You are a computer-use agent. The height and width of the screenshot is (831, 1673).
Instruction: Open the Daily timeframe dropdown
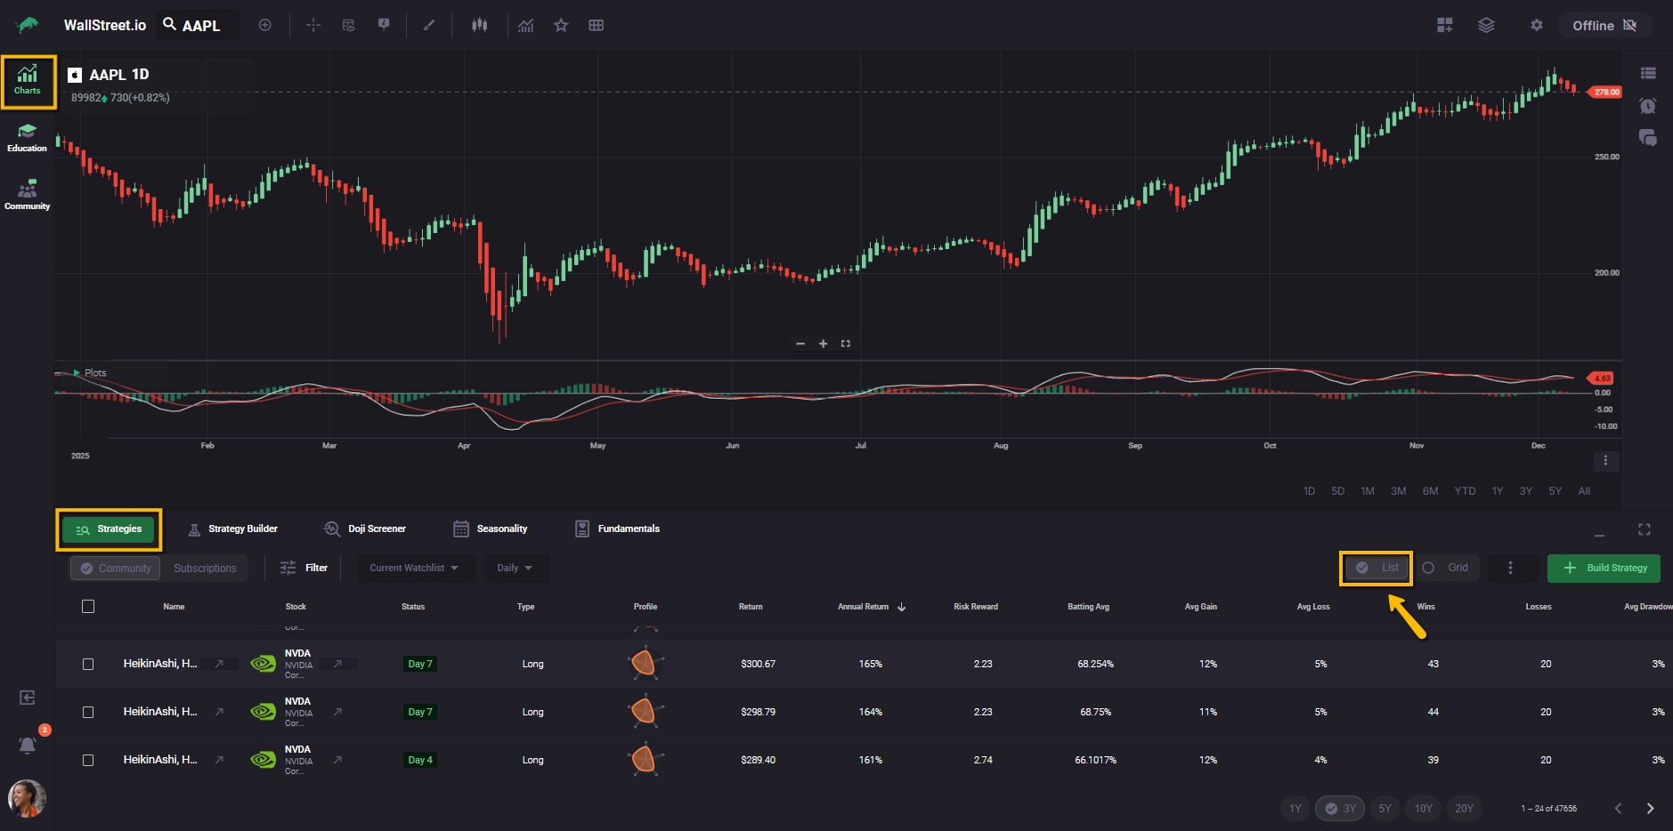[x=515, y=568]
